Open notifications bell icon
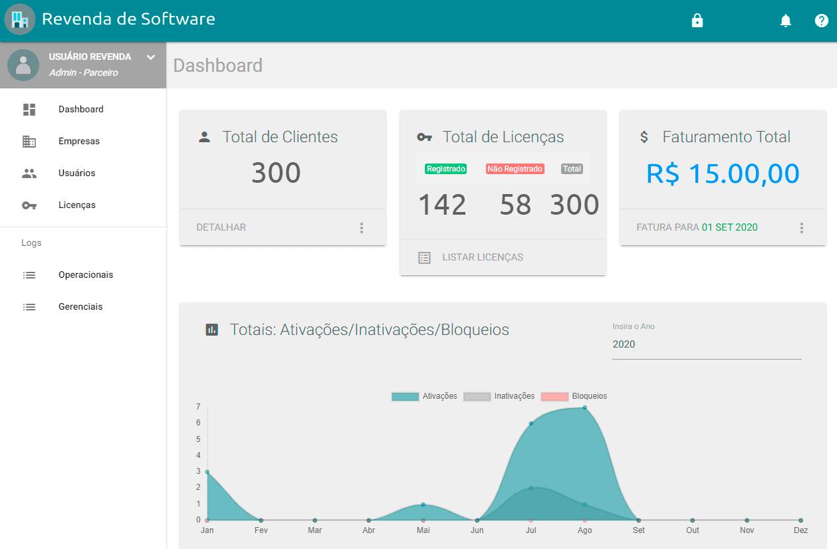 tap(786, 21)
